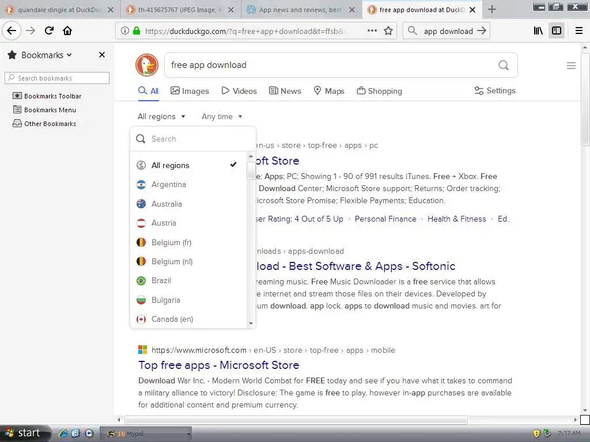Choose Australia region
Viewport: 590px width, 442px height.
click(x=188, y=204)
